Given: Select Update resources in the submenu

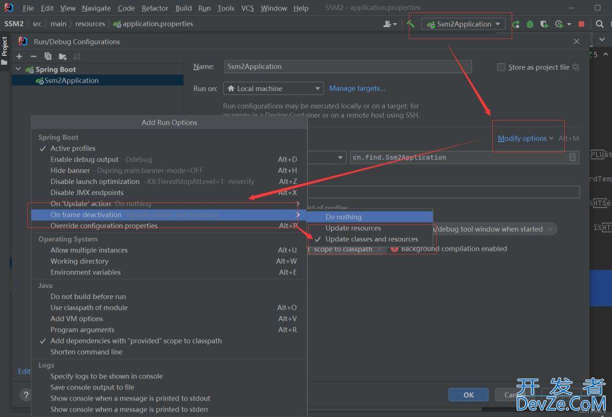Looking at the screenshot, I should coord(353,228).
